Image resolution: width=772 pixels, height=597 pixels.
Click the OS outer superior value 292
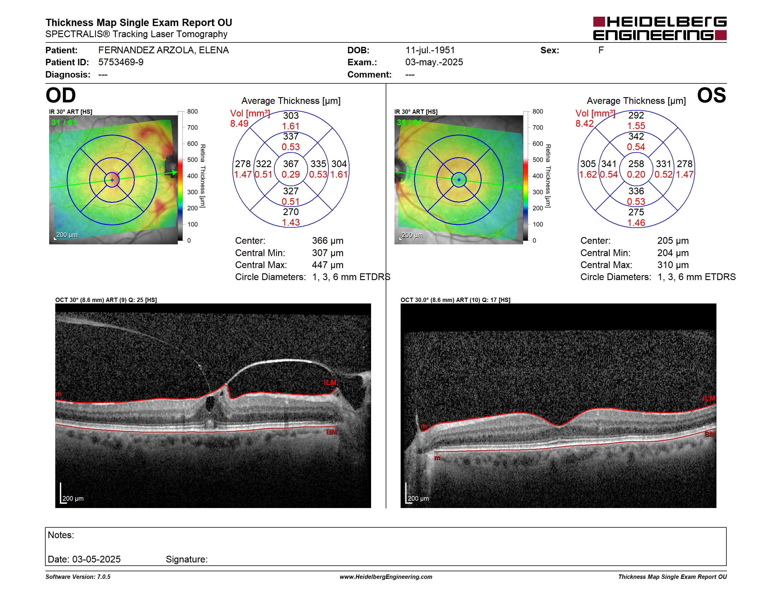[636, 115]
